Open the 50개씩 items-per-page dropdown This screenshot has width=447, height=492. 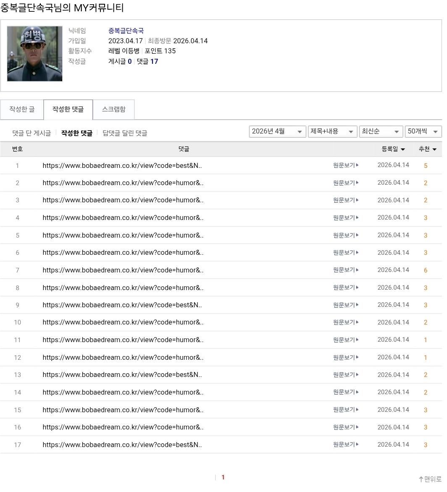[423, 131]
